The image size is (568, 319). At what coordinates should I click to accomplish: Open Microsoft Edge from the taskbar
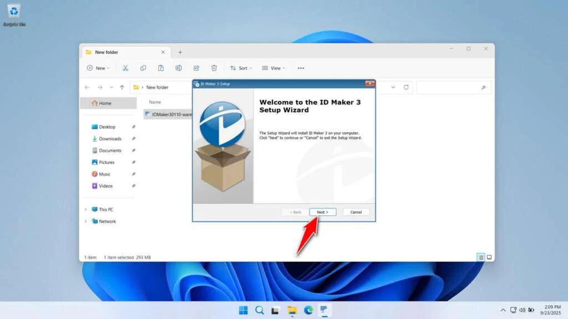309,310
